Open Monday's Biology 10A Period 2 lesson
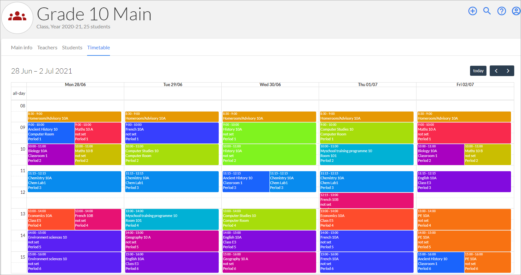Screen dimensions: 521x275 click(x=51, y=154)
